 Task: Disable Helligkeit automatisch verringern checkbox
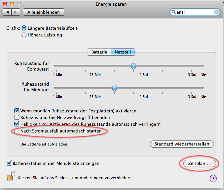coord(17,124)
